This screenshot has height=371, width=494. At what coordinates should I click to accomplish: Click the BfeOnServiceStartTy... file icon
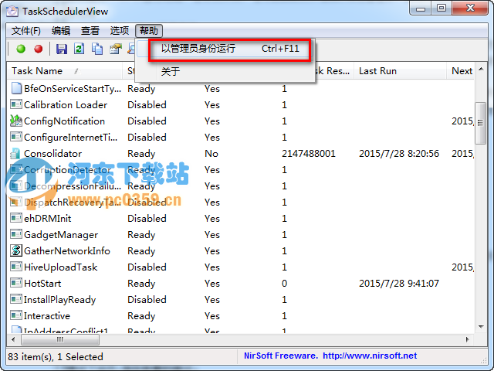[x=16, y=88]
